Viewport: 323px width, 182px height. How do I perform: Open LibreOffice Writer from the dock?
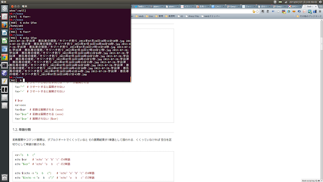tap(5, 33)
